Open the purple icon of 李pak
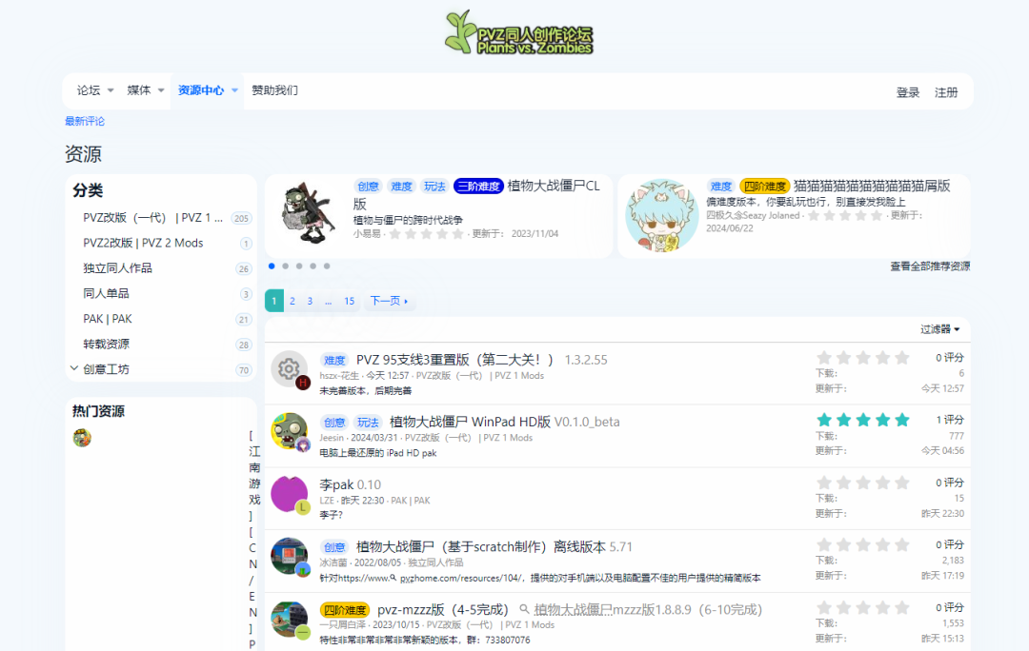 289,494
